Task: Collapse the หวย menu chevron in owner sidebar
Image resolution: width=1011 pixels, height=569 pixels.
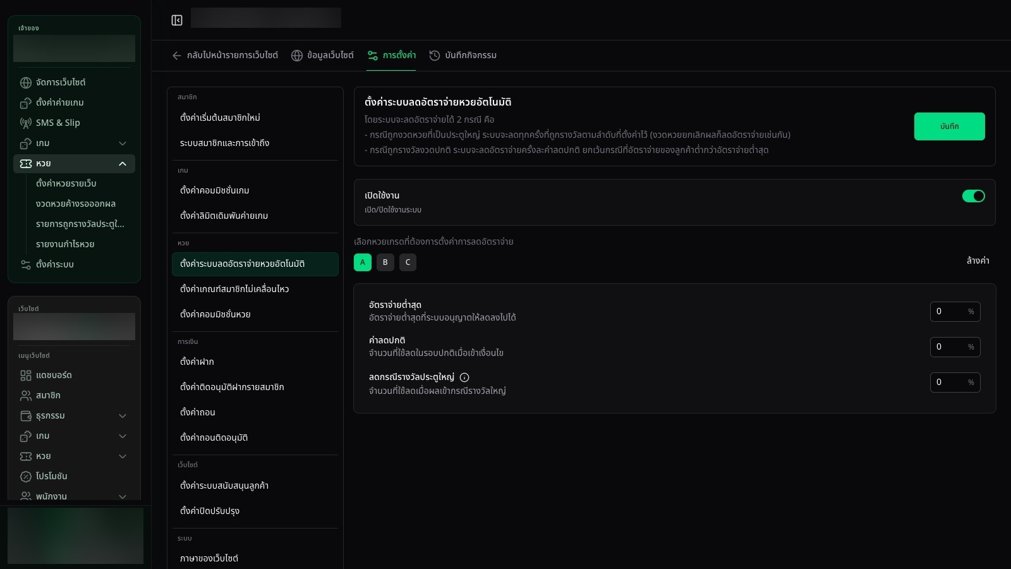Action: click(123, 164)
